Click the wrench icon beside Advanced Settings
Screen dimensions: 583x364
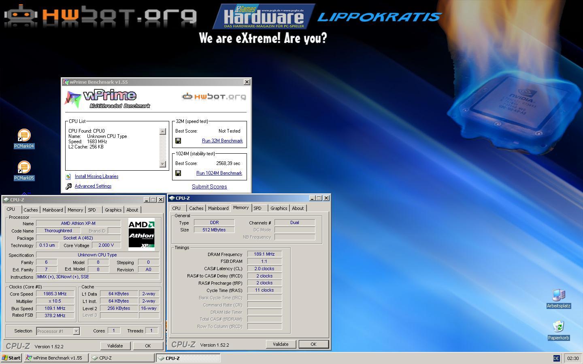[68, 186]
